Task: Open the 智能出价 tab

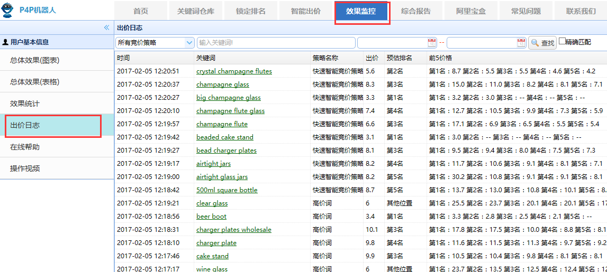Action: coord(306,11)
